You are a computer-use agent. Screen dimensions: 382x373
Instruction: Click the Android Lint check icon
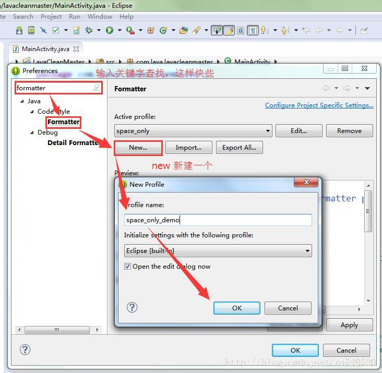(44, 30)
